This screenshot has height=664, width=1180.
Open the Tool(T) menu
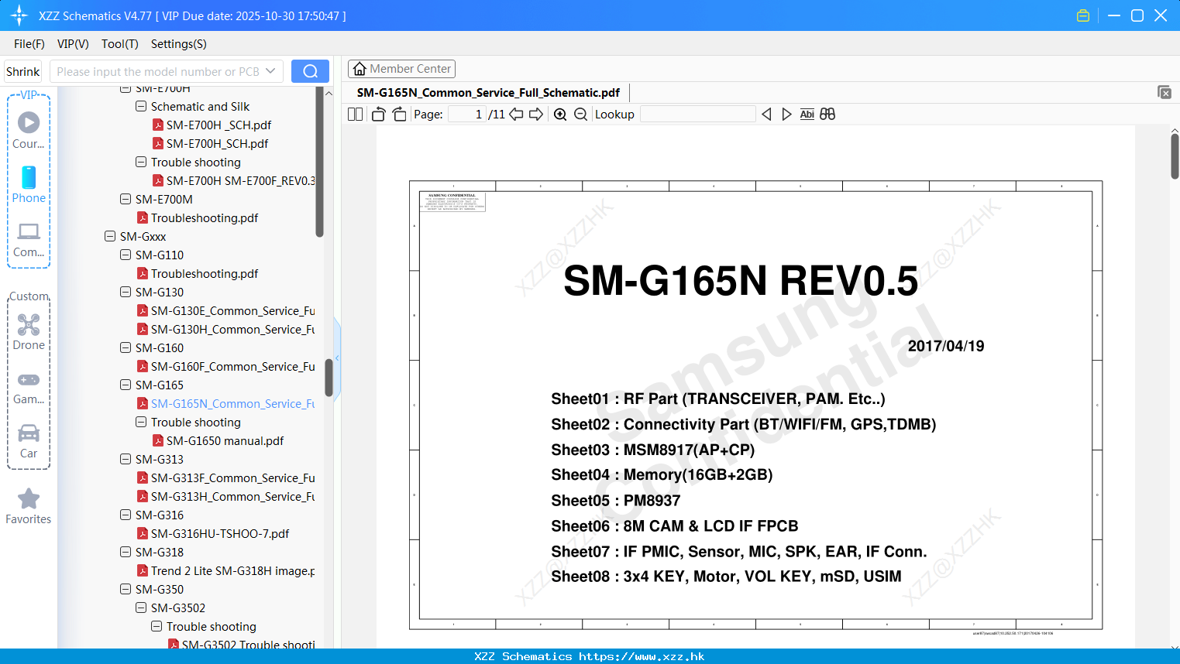[120, 44]
